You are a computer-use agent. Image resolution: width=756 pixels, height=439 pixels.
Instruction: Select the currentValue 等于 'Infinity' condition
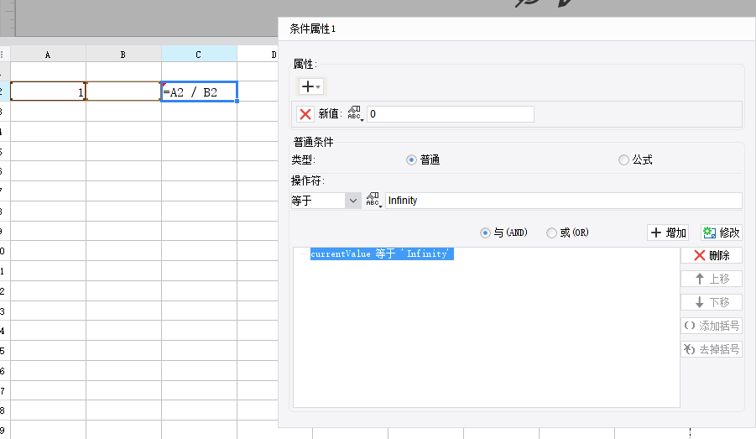click(x=382, y=254)
